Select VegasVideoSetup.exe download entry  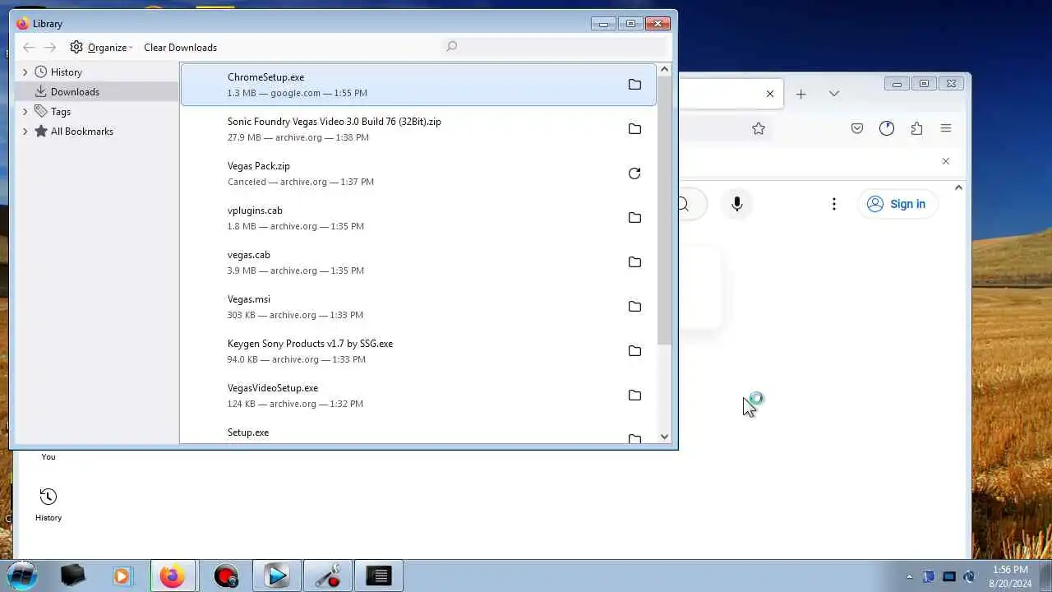pyautogui.click(x=418, y=395)
